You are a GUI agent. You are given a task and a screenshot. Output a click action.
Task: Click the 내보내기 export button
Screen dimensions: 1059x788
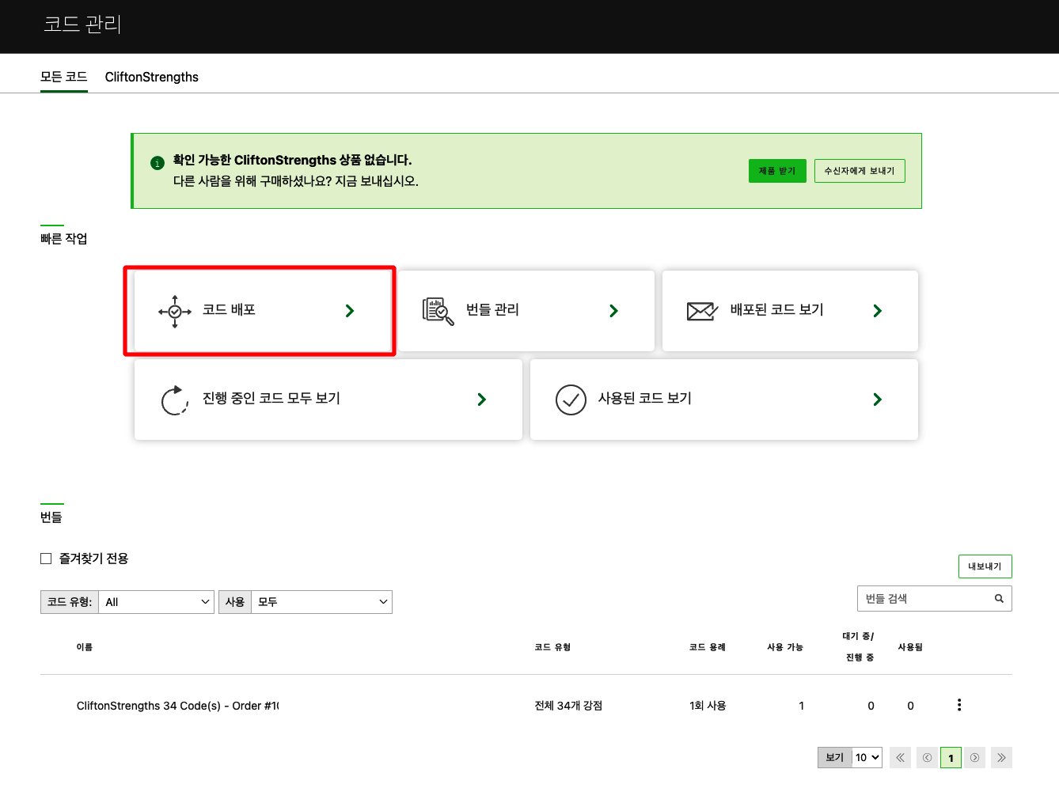coord(985,566)
